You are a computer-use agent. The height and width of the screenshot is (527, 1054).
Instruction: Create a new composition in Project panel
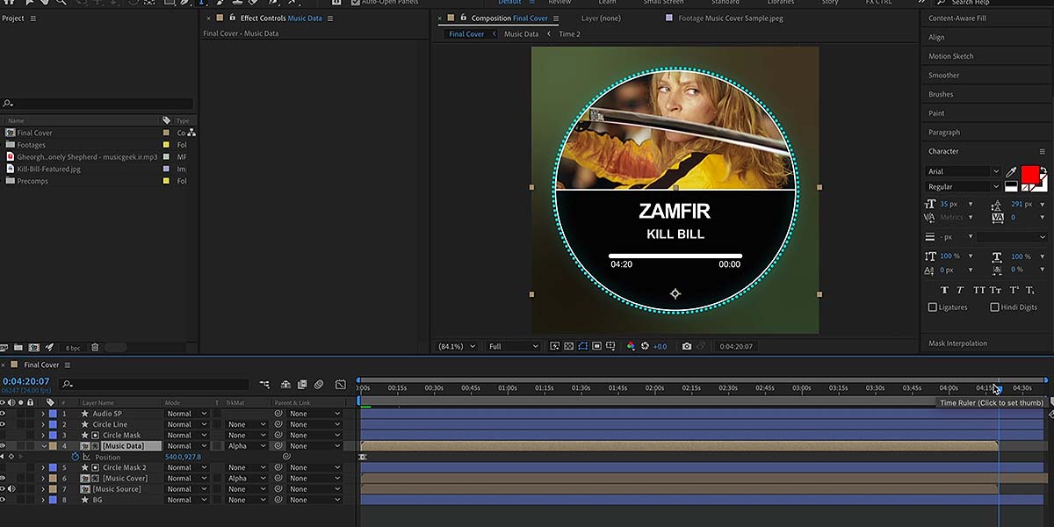[33, 348]
